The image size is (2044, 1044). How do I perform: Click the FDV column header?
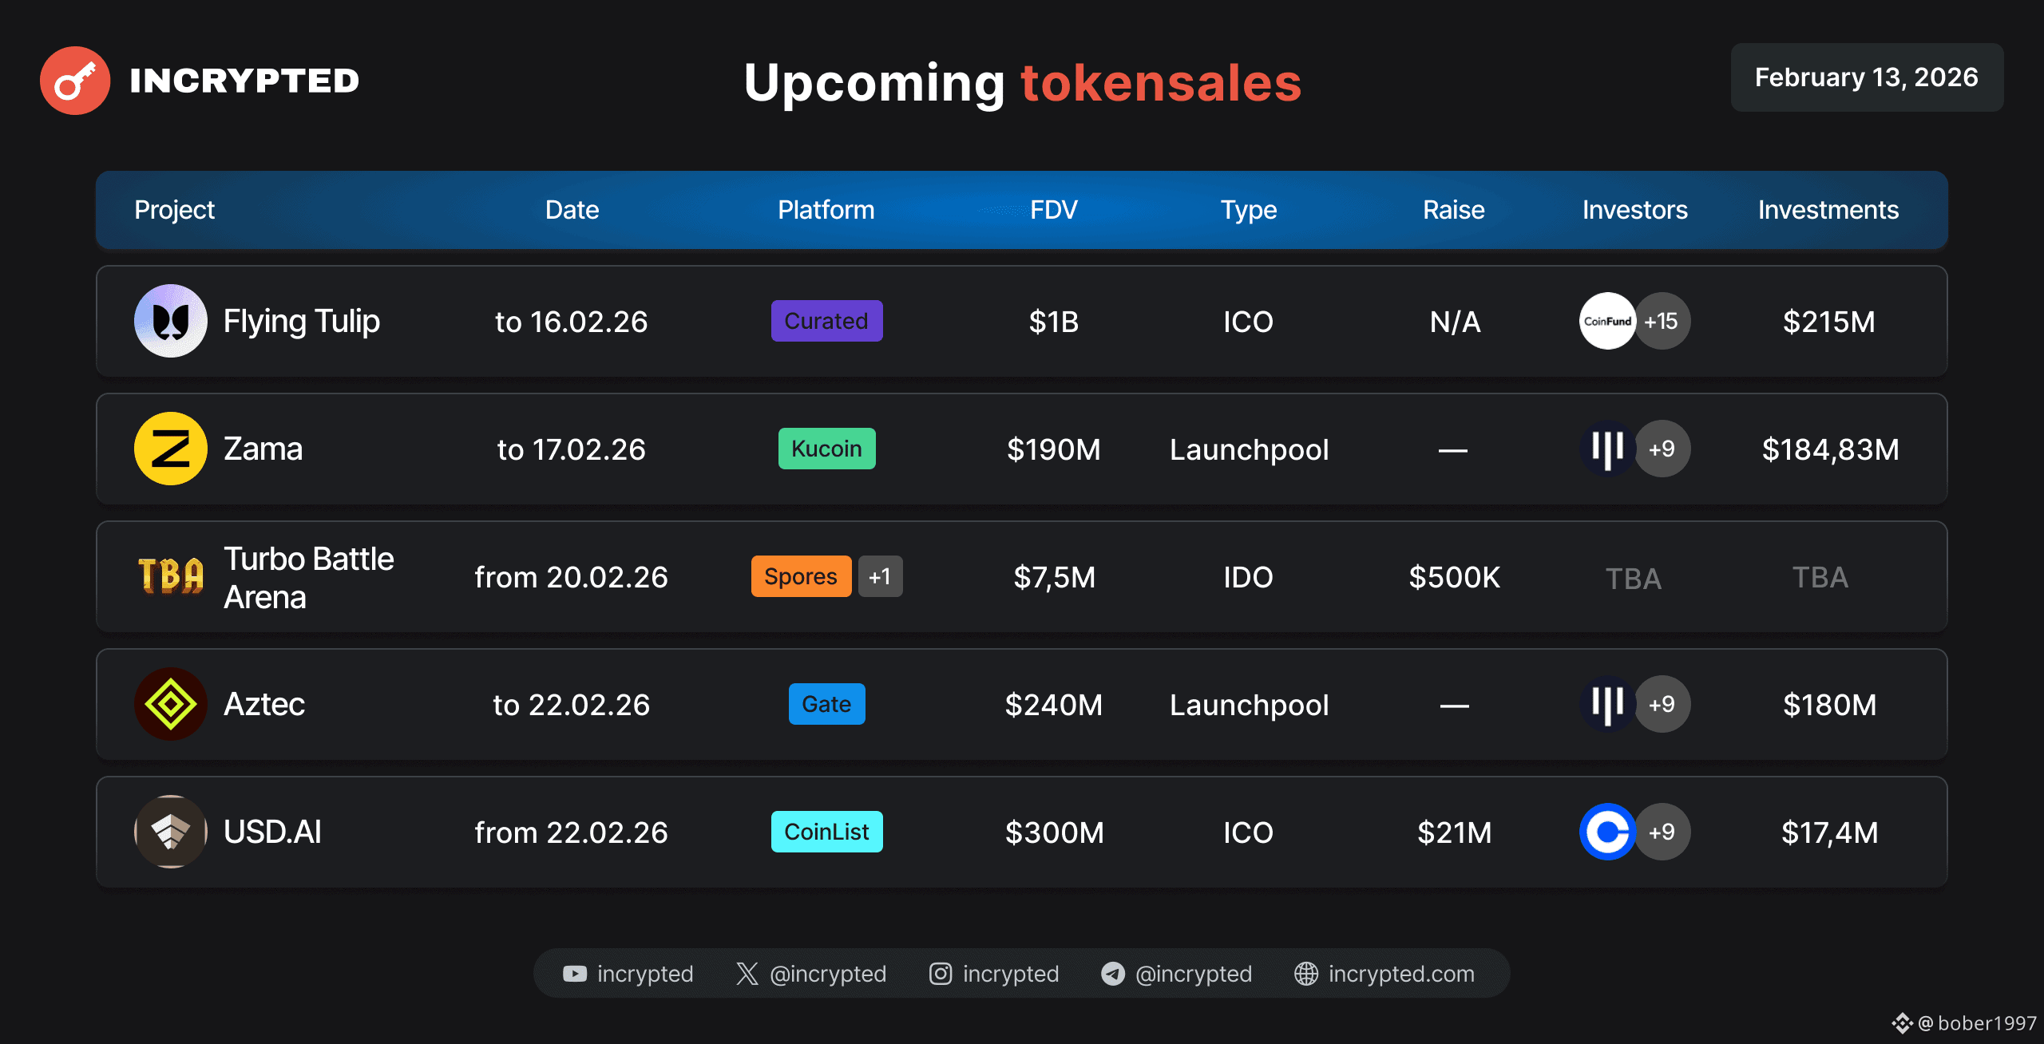(x=1054, y=210)
